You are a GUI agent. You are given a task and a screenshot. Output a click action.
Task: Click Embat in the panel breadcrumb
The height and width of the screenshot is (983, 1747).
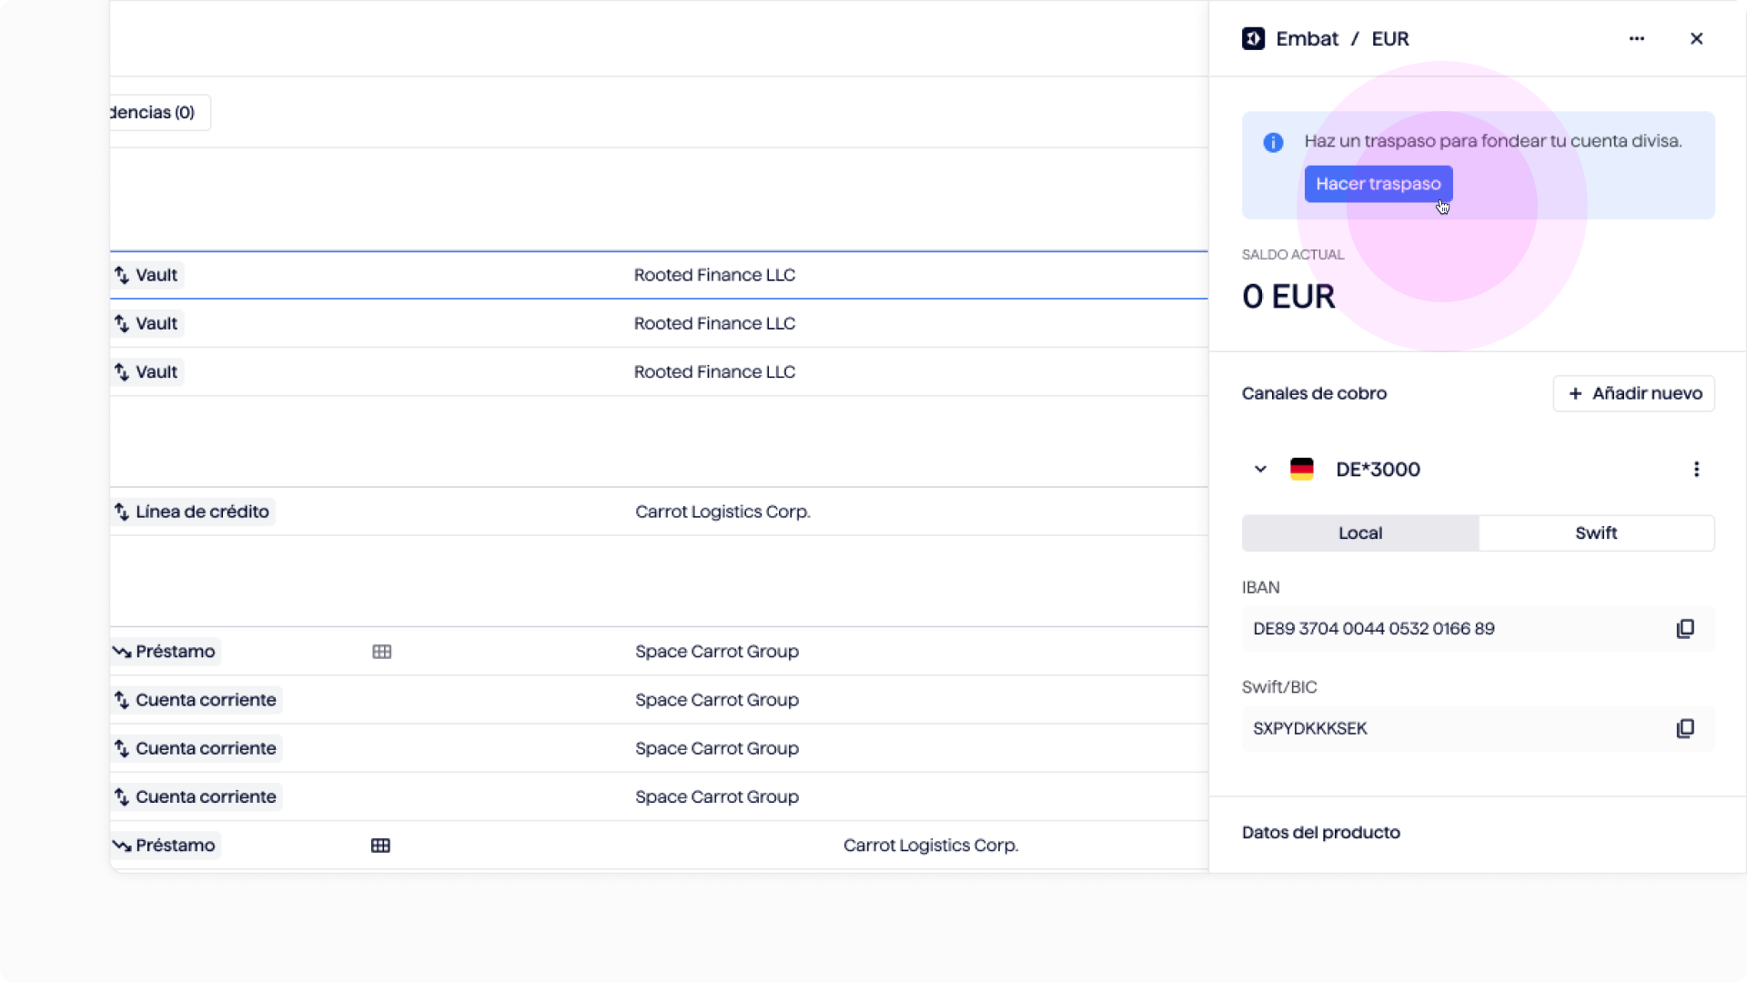(x=1307, y=39)
